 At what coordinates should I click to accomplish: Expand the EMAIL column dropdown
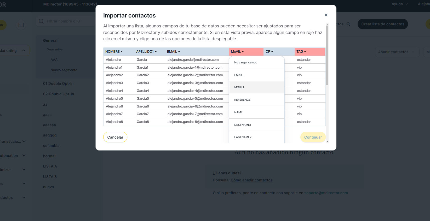[x=173, y=52]
